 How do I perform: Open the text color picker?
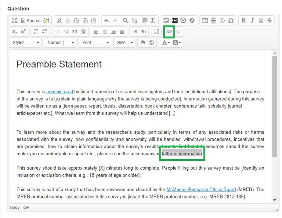[x=165, y=43]
